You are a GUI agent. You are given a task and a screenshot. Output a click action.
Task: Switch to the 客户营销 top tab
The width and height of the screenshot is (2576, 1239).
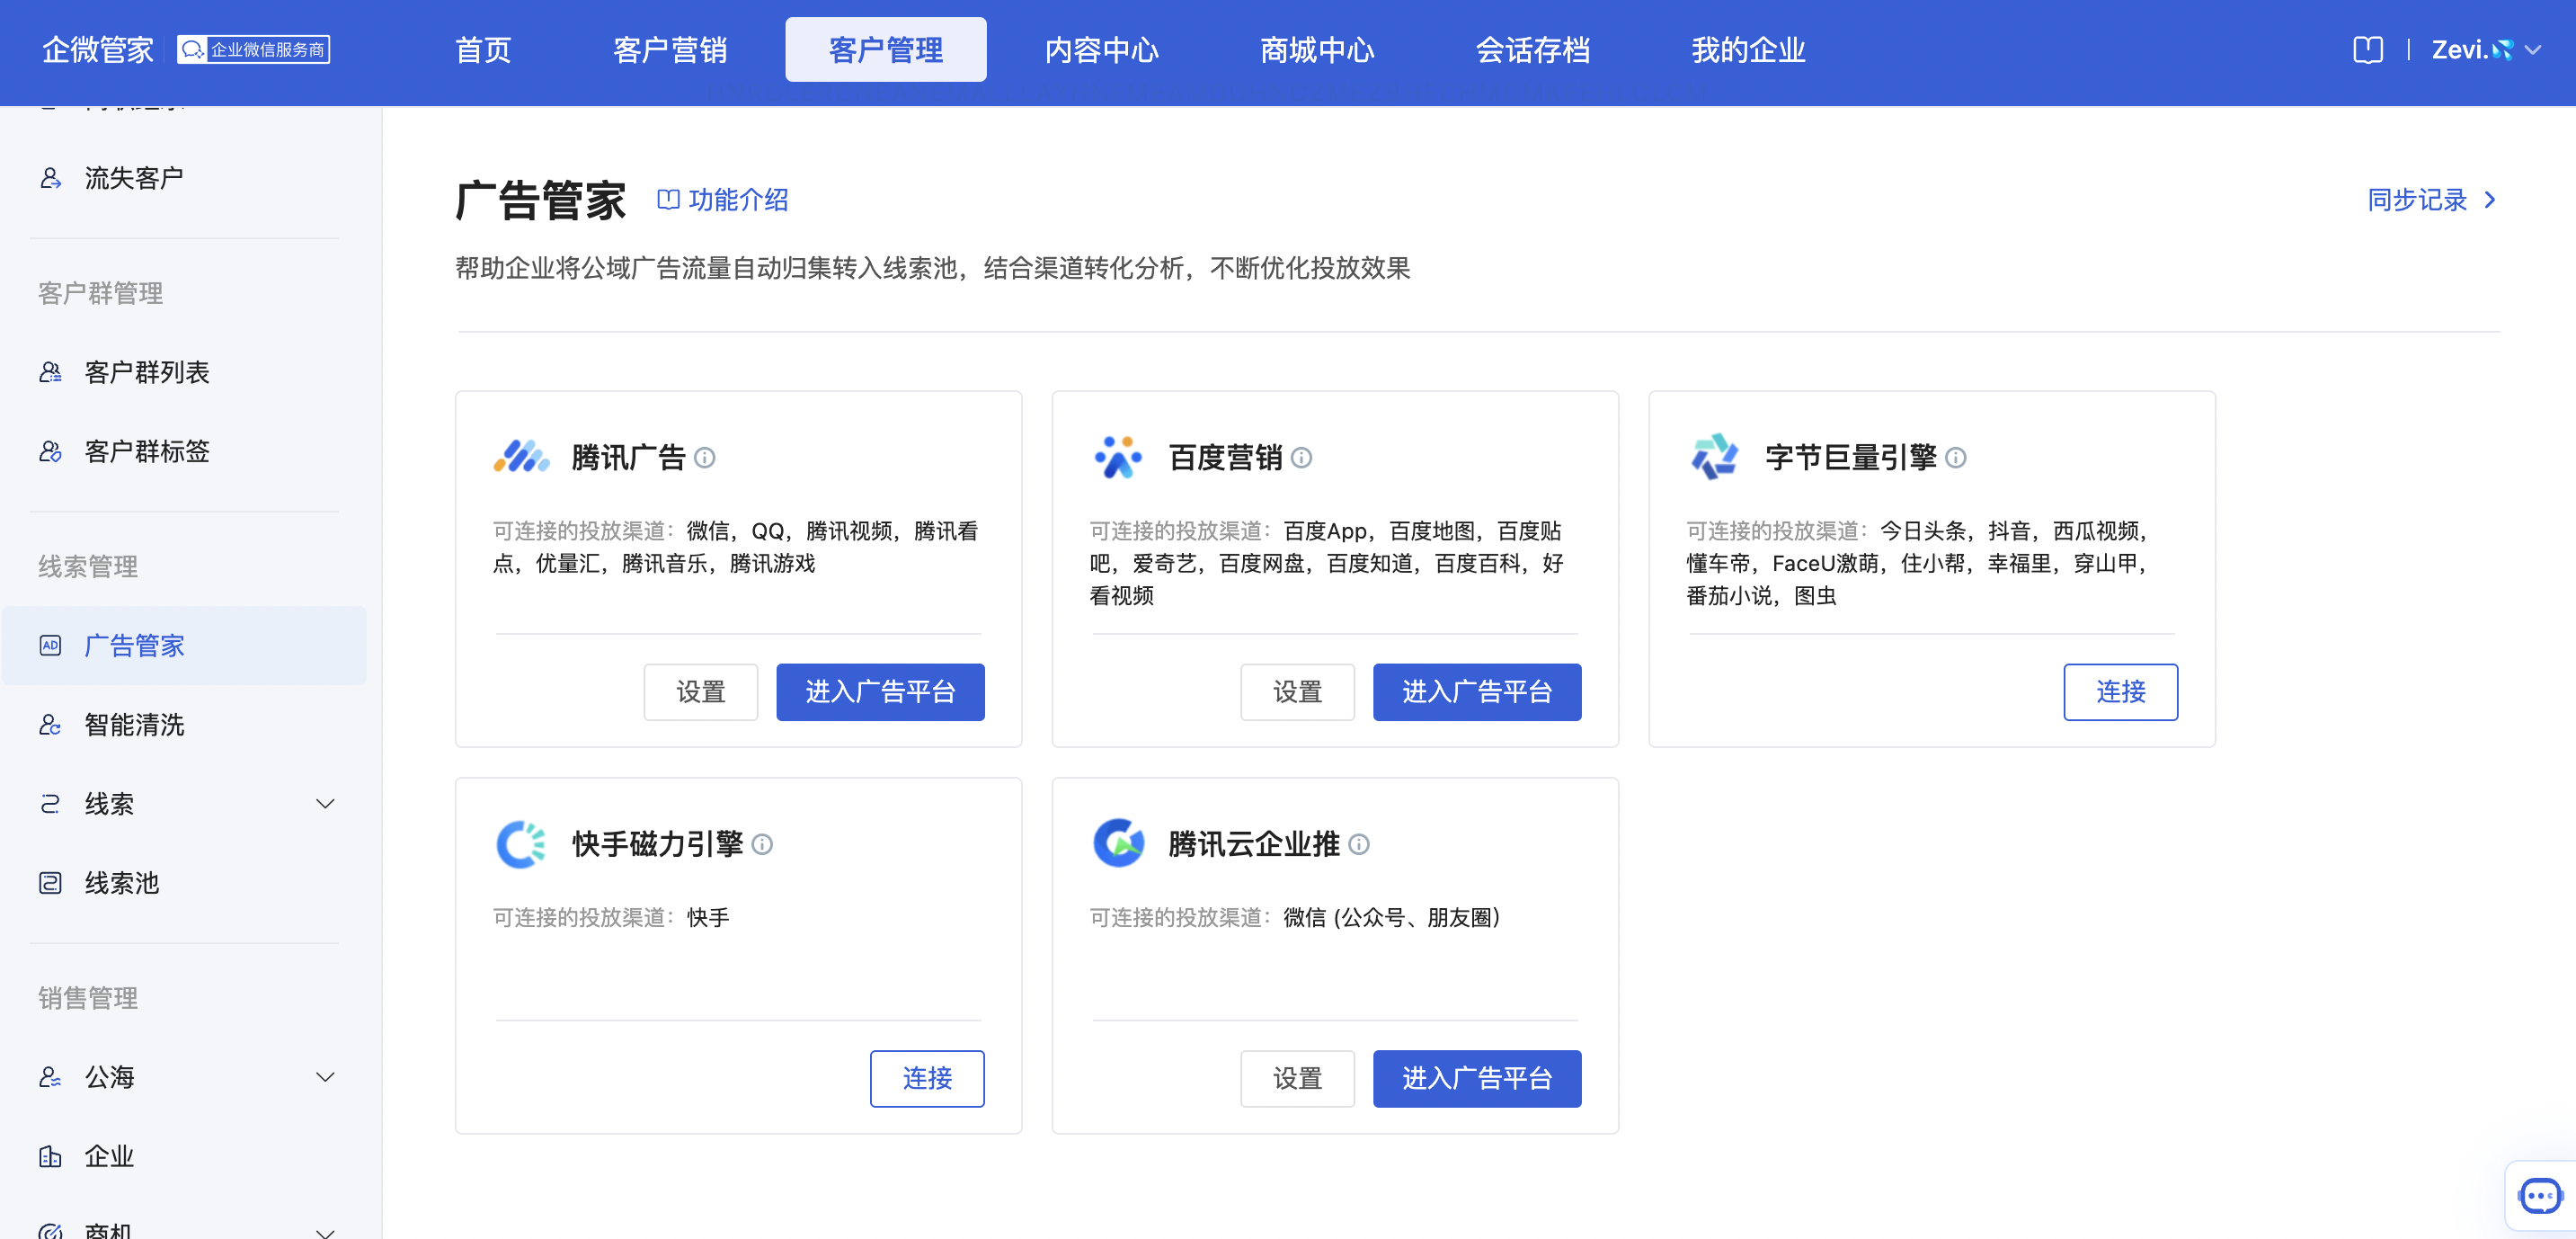pos(670,50)
